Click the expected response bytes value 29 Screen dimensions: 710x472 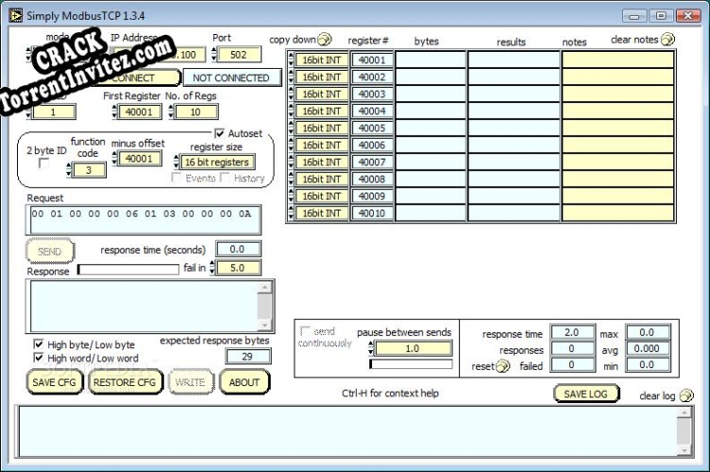tap(247, 357)
